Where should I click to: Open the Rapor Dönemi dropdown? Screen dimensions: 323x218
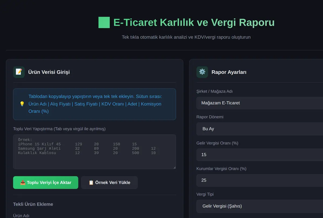[260, 129]
